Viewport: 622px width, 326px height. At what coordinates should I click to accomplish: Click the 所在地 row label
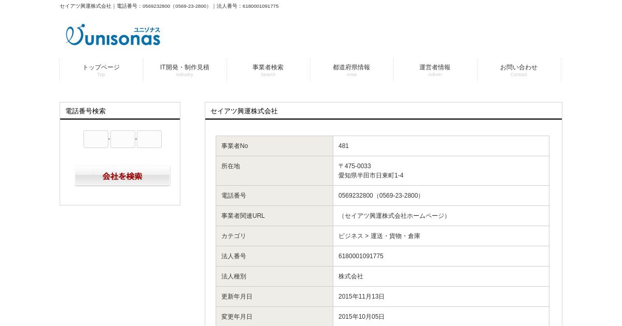[x=231, y=166]
